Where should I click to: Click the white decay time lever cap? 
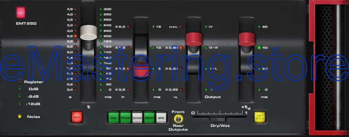coord(88,33)
